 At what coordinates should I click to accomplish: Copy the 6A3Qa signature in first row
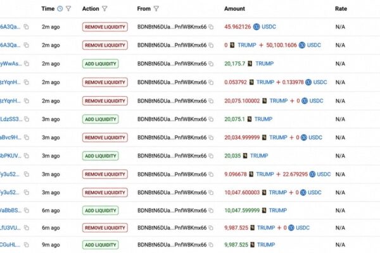click(26, 27)
